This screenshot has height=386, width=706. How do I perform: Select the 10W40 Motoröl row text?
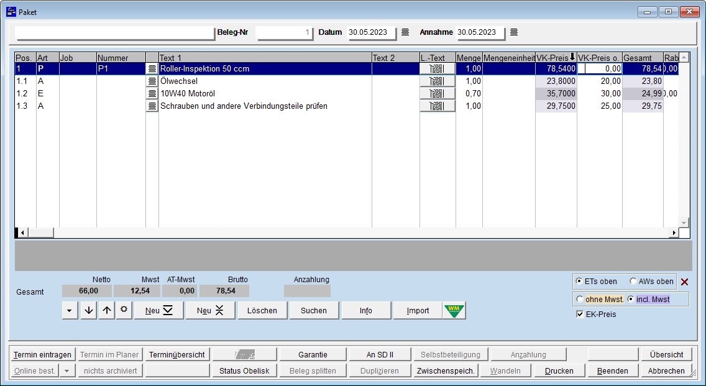[188, 94]
